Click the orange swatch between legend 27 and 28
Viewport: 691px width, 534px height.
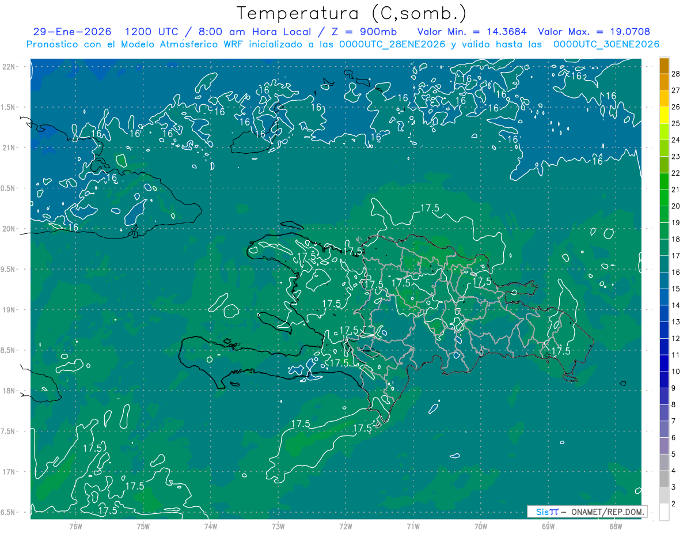664,82
